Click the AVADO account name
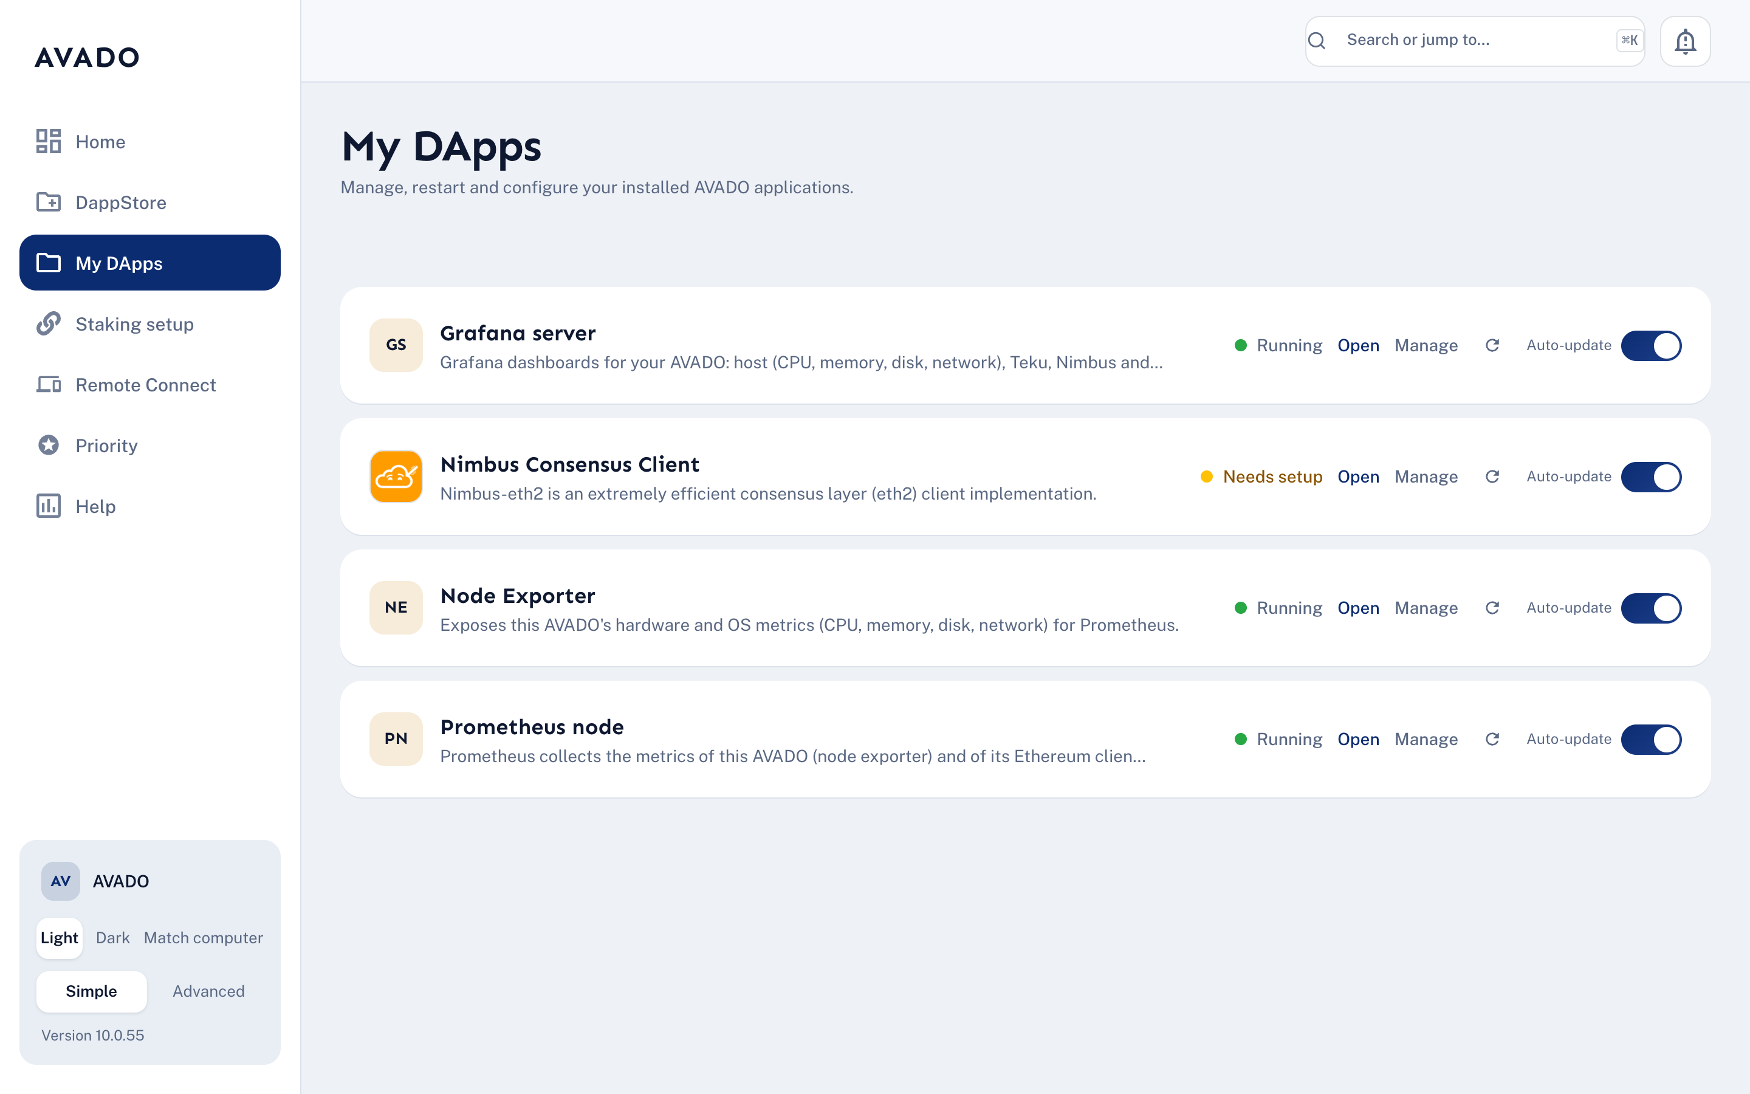Screen dimensions: 1750x1094 pos(121,881)
